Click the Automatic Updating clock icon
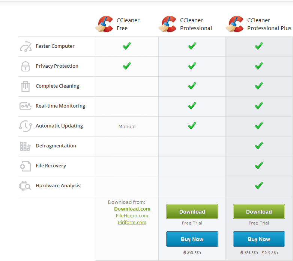The image size is (293, 261). [26, 126]
